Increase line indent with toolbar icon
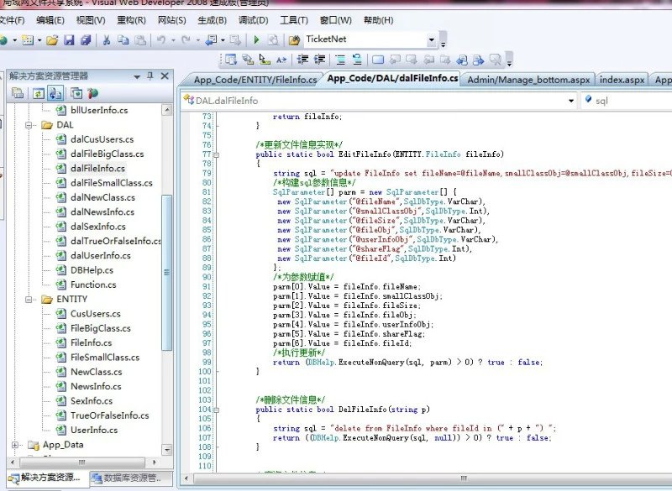Viewport: 672px width, 491px height. coord(320,60)
